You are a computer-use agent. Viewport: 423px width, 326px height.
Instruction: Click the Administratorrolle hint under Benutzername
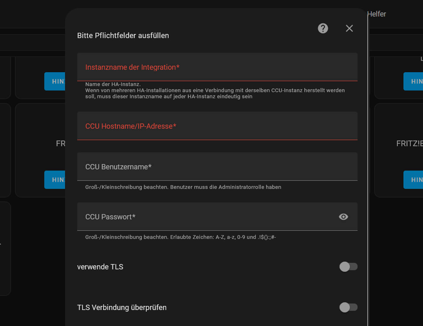click(183, 187)
